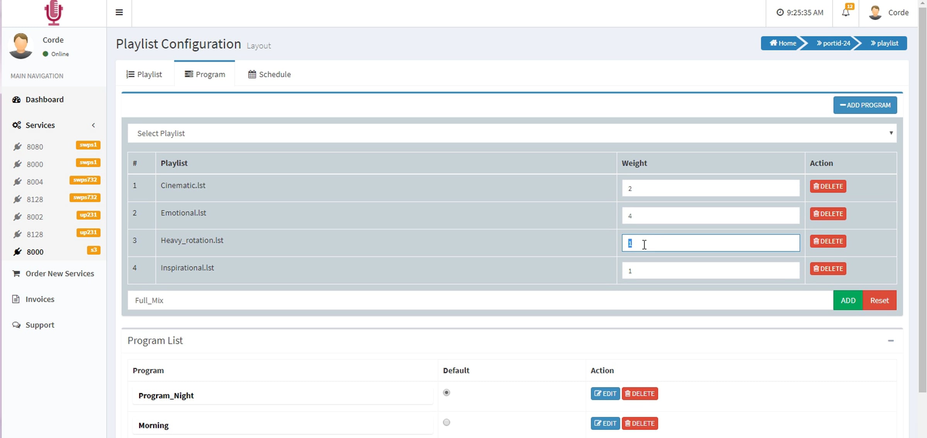Open the notifications bell icon
The width and height of the screenshot is (927, 438).
point(846,12)
